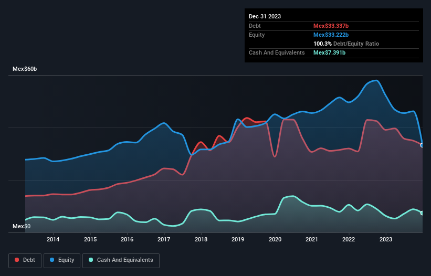Select the Cash endpoint marker at Dec 2023

(x=422, y=213)
